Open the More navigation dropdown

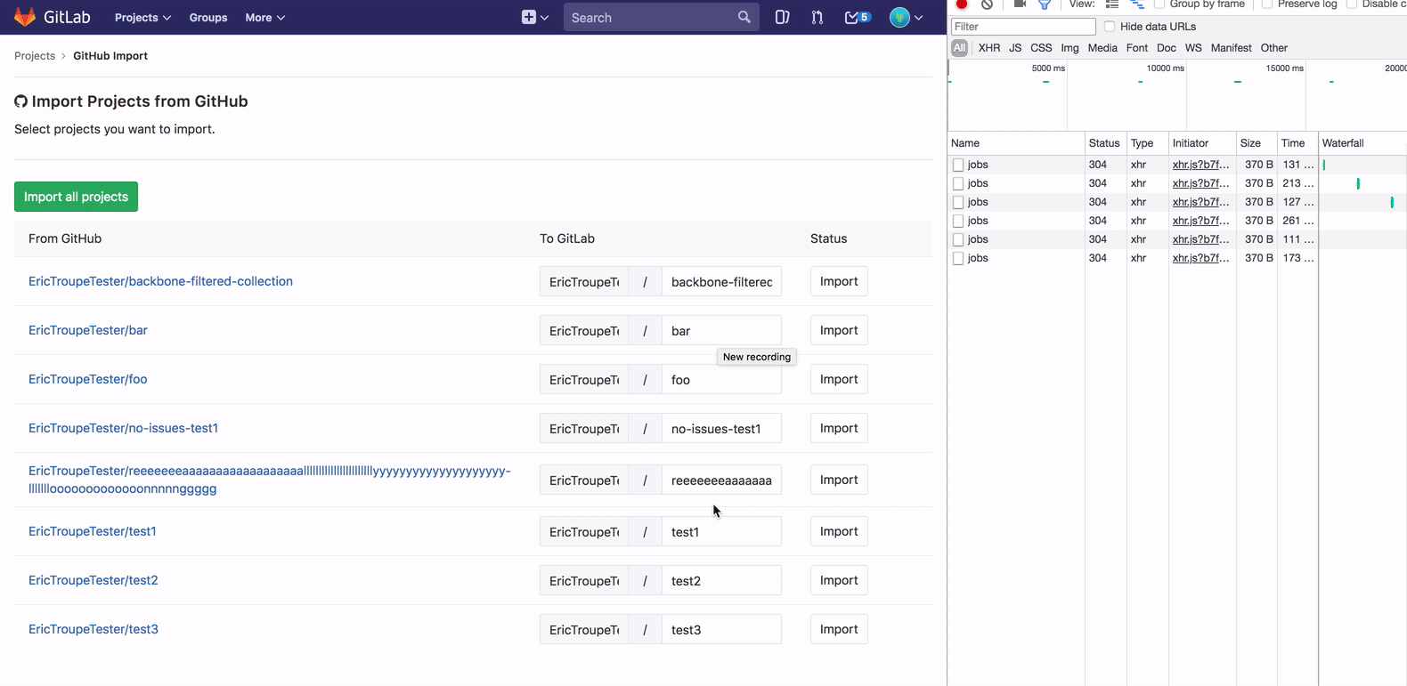pos(264,17)
